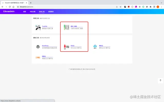Click the WordPress logo icon
Image resolution: width=164 pixels, height=102 pixels.
coord(38,47)
